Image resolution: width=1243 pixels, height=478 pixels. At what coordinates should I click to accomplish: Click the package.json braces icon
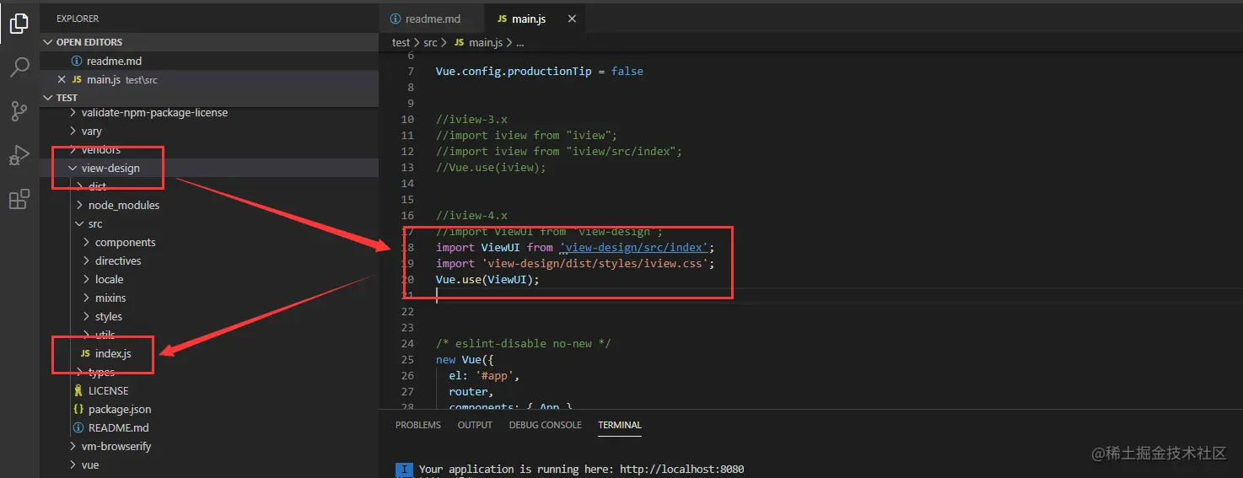tap(78, 410)
